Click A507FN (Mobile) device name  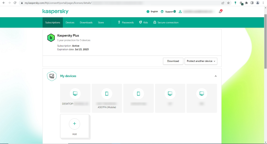coord(107,107)
